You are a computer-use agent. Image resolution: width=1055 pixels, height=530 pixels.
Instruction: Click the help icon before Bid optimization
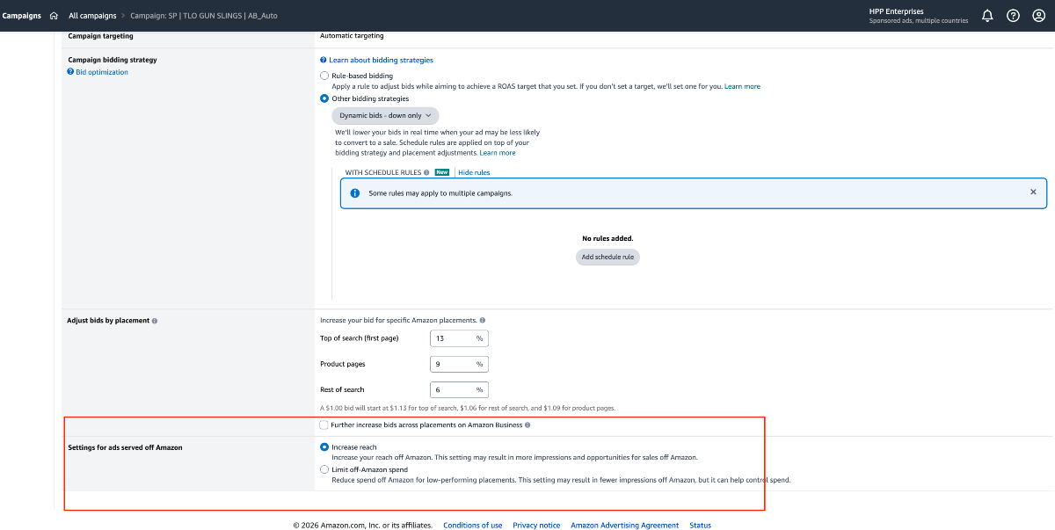[70, 72]
